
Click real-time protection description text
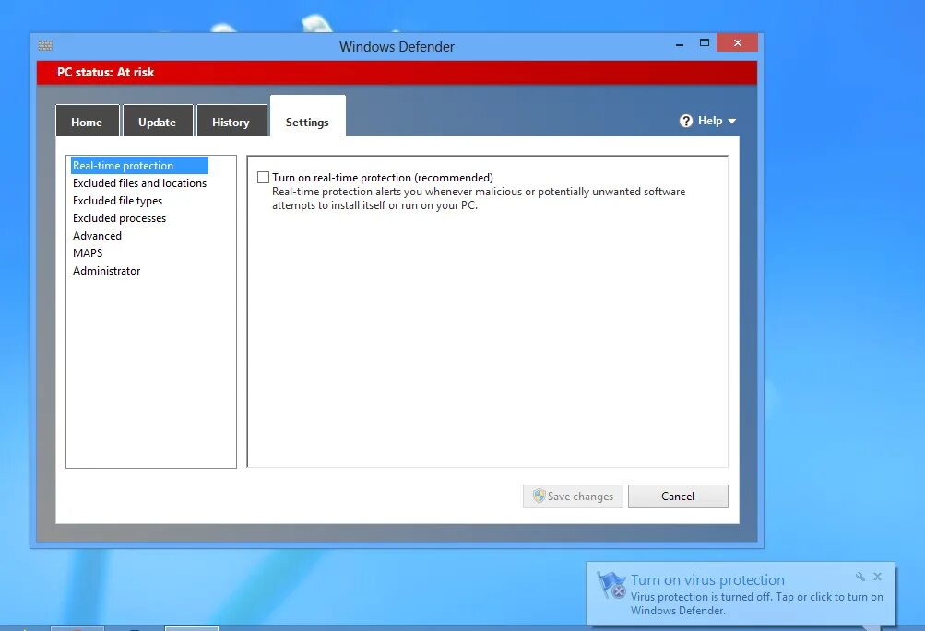[x=479, y=199]
